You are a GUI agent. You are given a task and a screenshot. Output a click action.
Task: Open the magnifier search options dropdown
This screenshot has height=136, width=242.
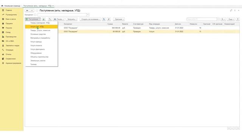223,19
